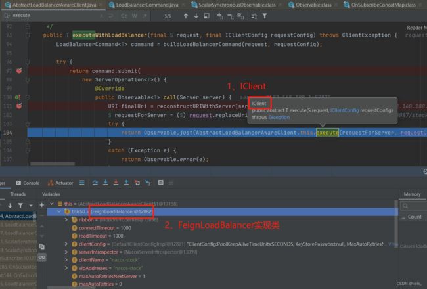Expand the 'ribbon' variable node

[x=66, y=219]
